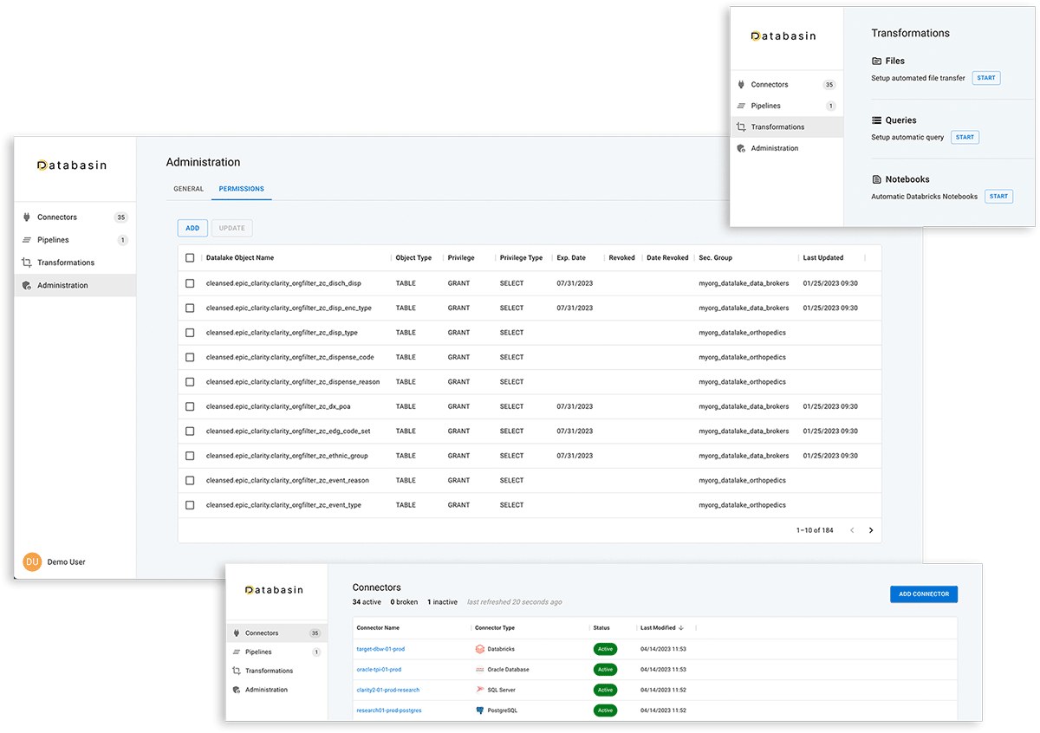The width and height of the screenshot is (1040, 733).
Task: Click Start button for Notebooks
Action: (998, 197)
